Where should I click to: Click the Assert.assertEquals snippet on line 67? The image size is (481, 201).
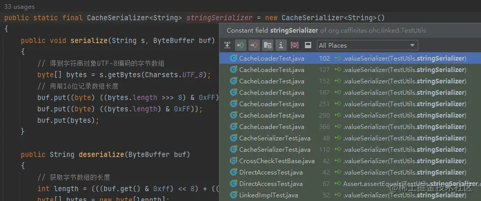[412, 183]
